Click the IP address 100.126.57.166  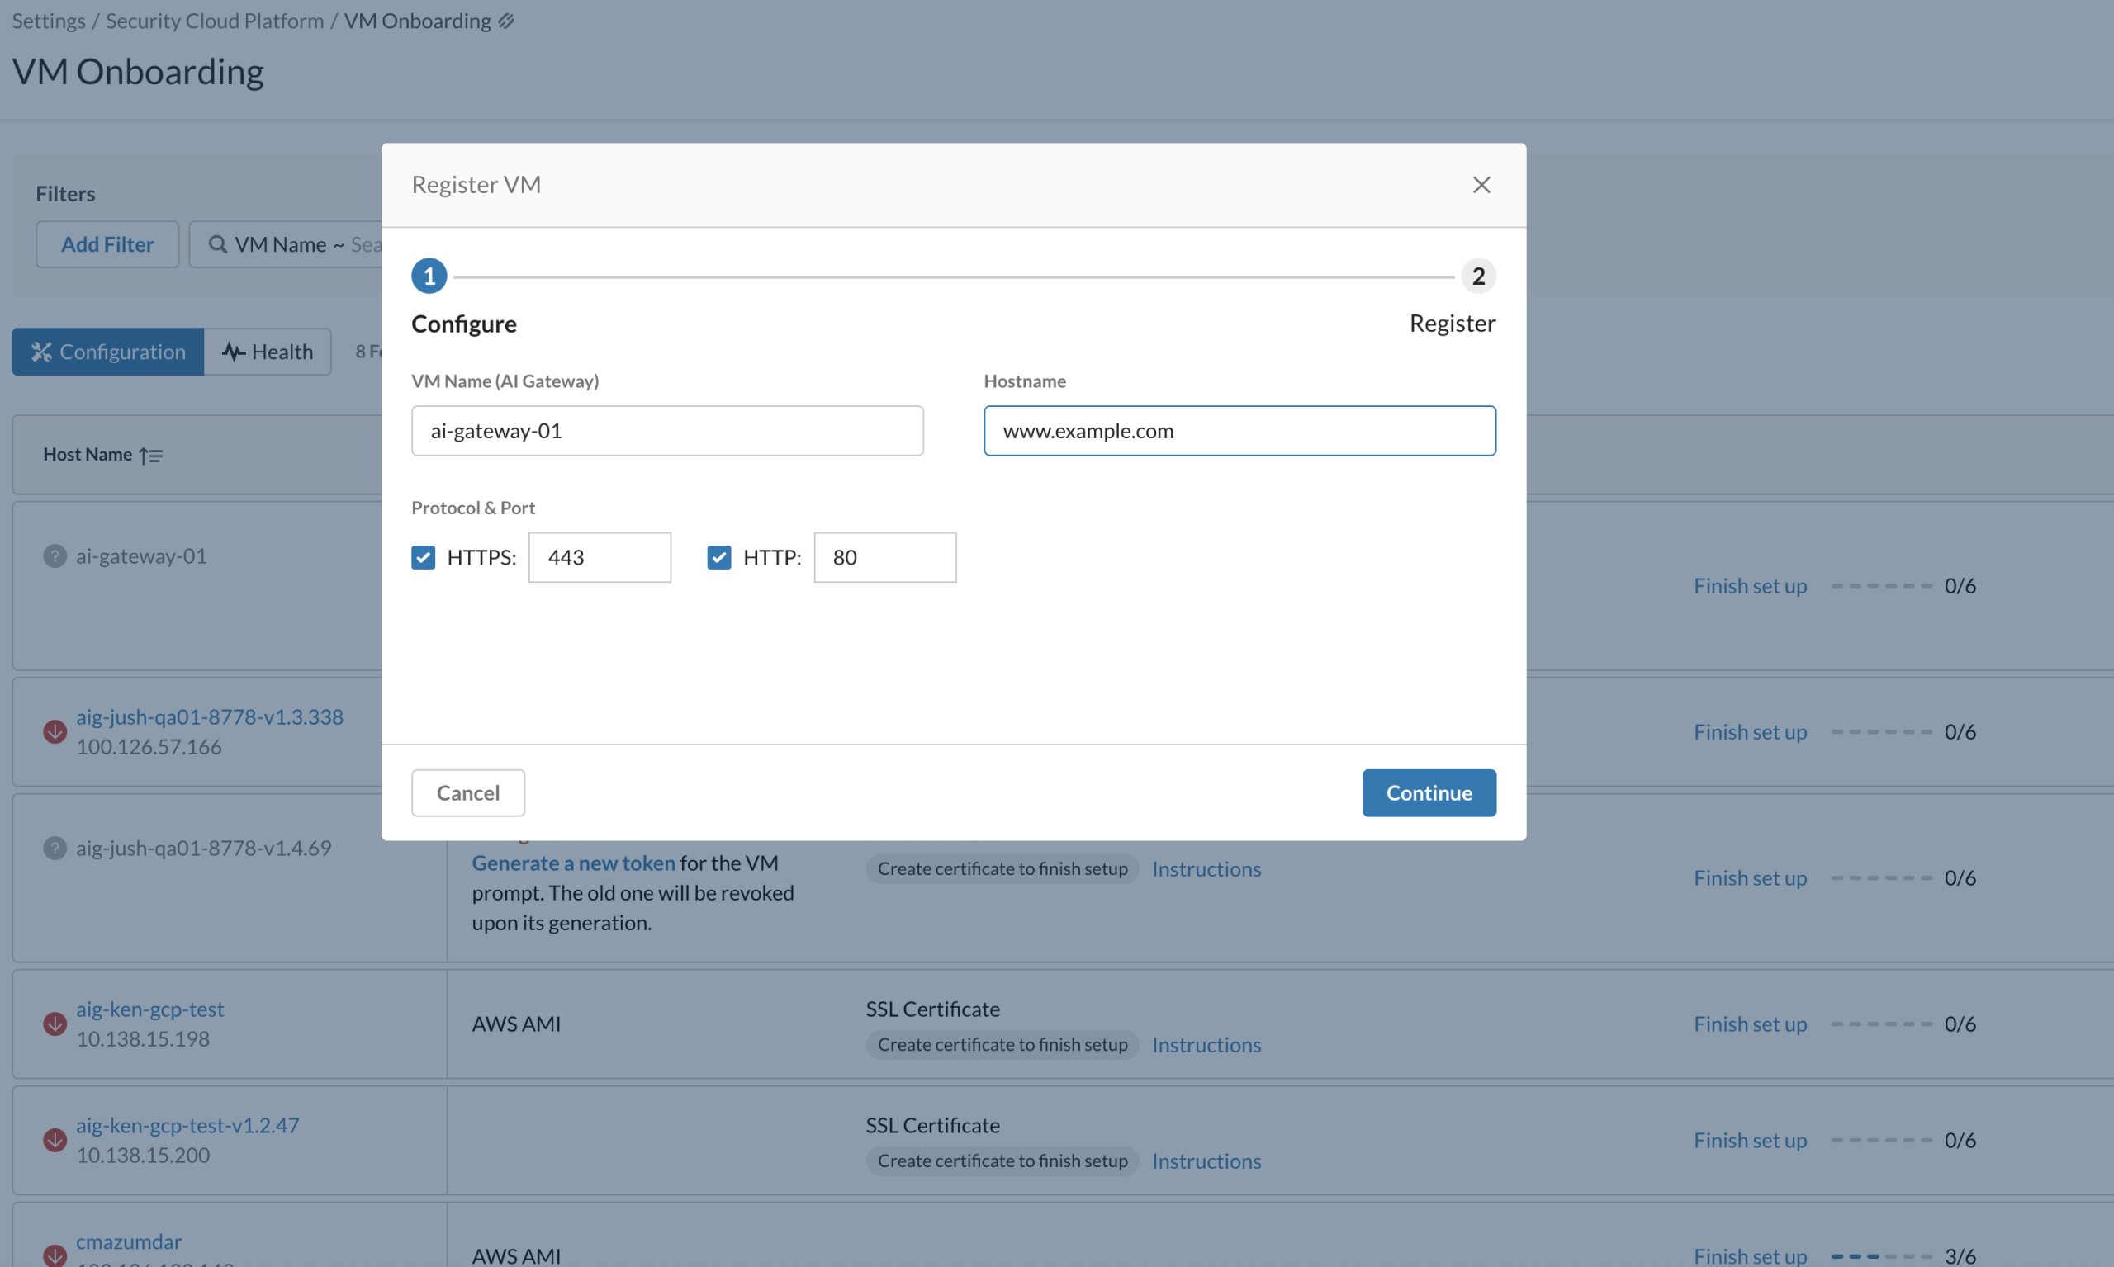coord(149,747)
